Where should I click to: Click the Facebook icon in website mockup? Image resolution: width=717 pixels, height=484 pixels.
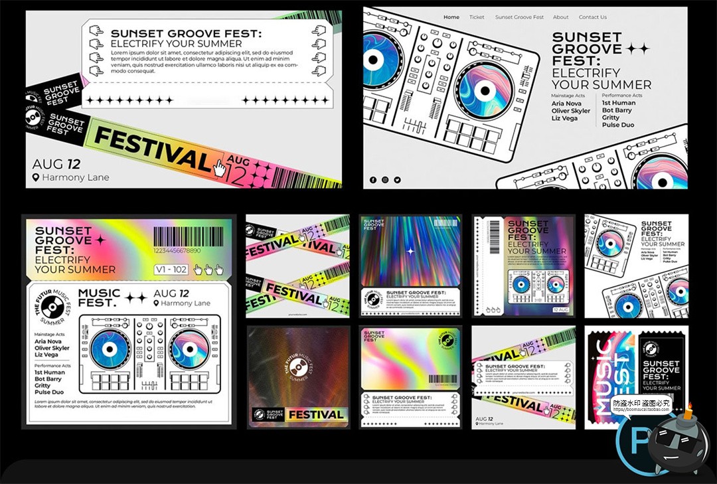[x=372, y=180]
